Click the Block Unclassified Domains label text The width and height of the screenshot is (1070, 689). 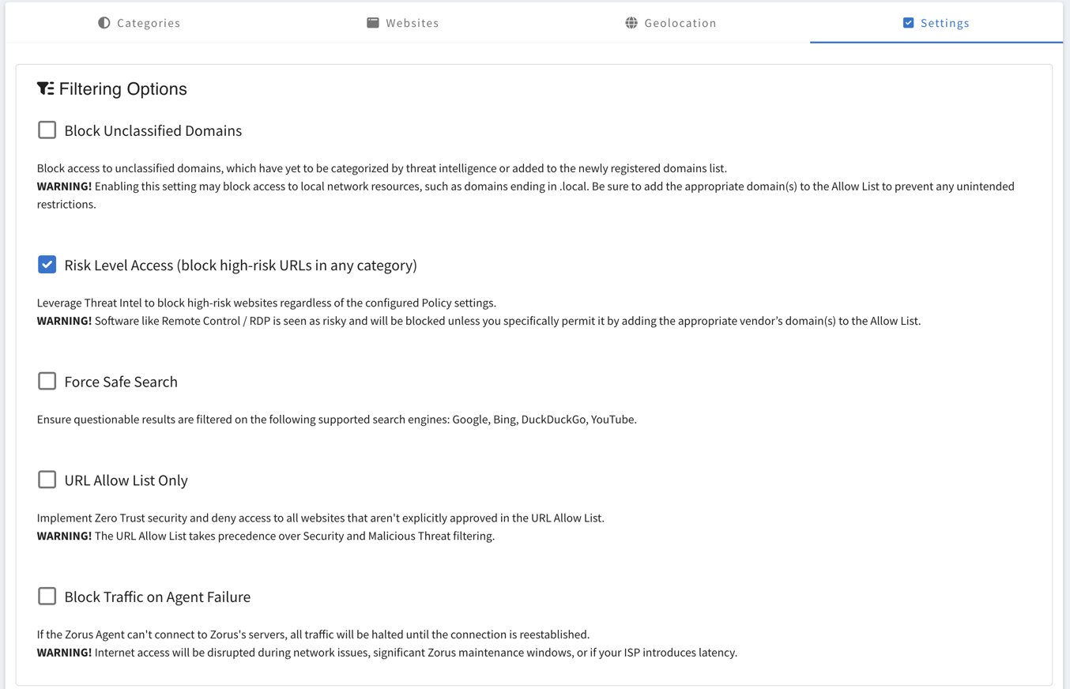pyautogui.click(x=153, y=131)
